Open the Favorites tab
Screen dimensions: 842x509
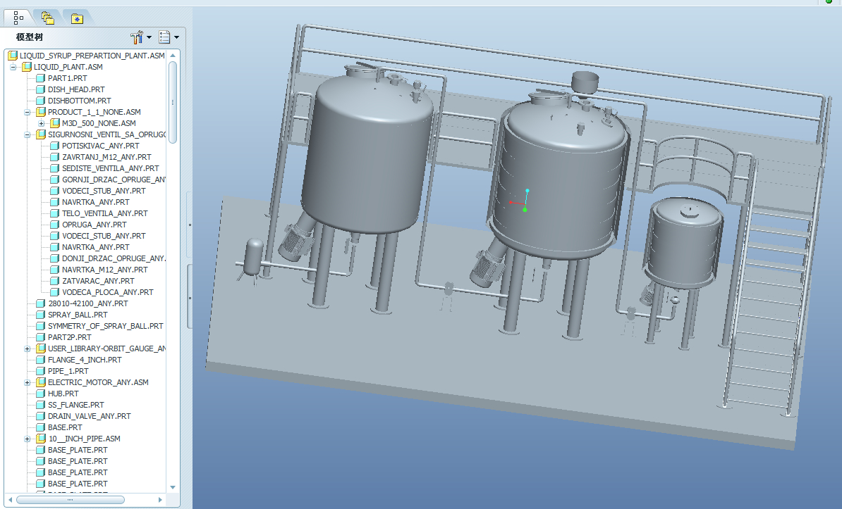coord(77,19)
